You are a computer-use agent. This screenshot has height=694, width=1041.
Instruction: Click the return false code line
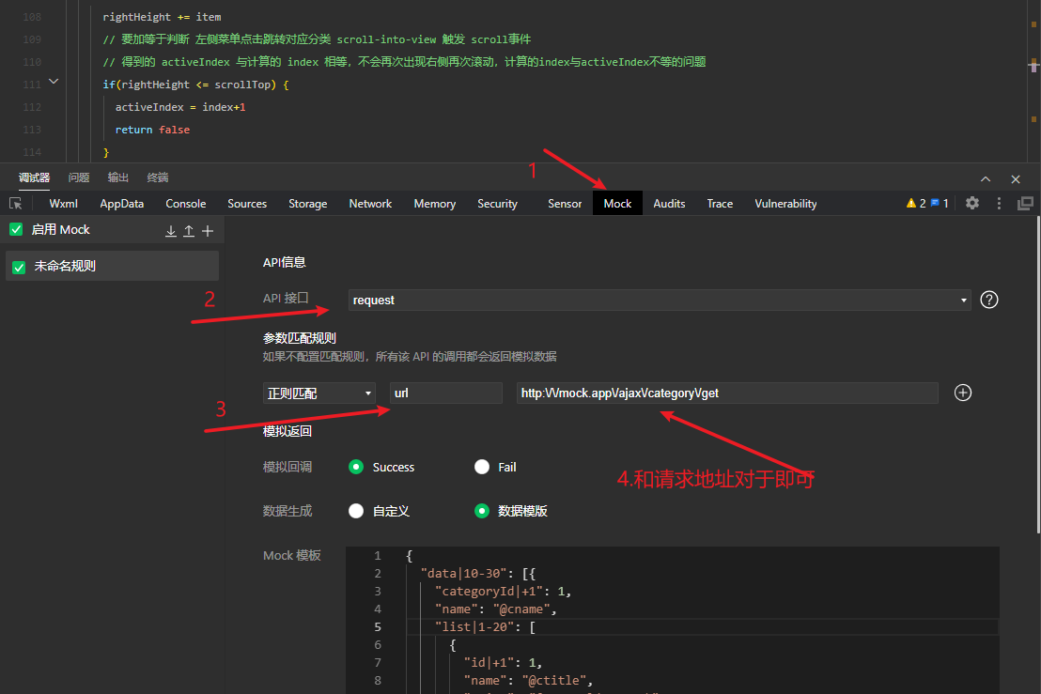coord(153,130)
